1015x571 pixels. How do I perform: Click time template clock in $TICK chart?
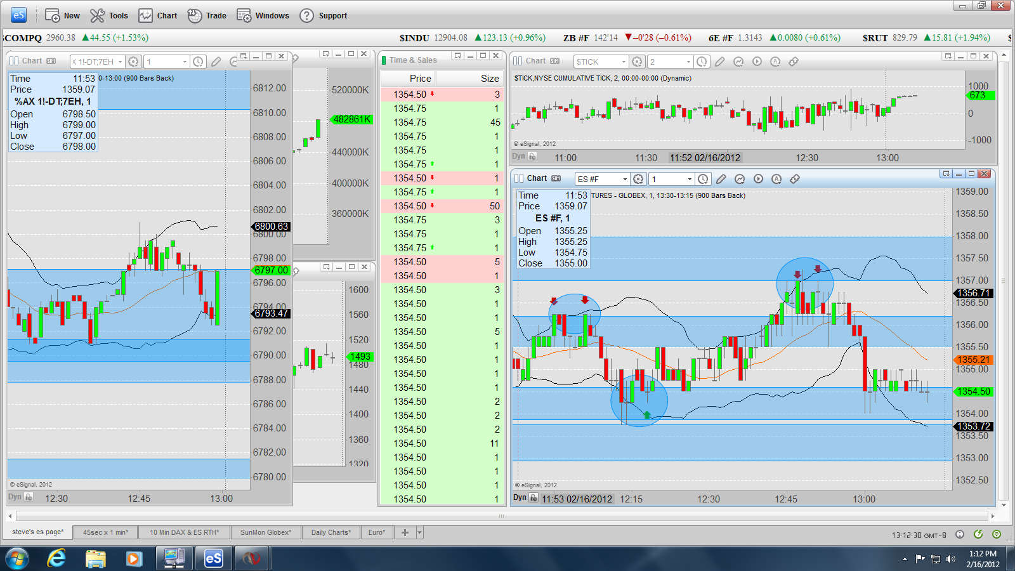pos(702,62)
